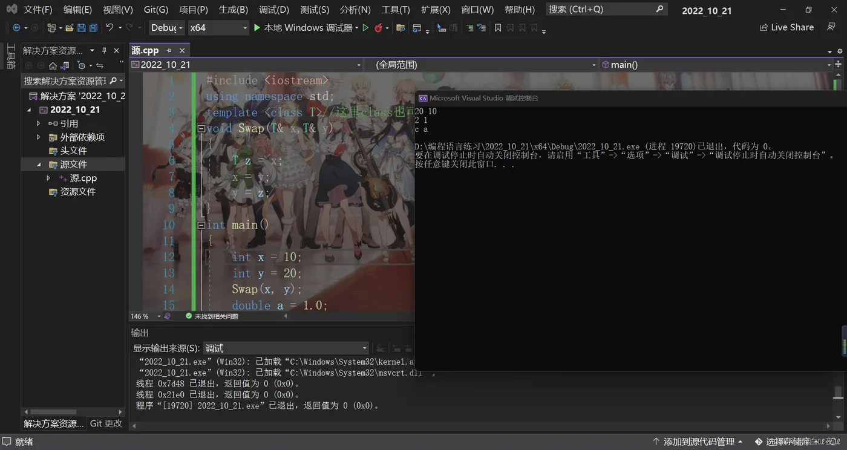Open the 工具箱 side tab
The height and width of the screenshot is (450, 847).
[11, 56]
